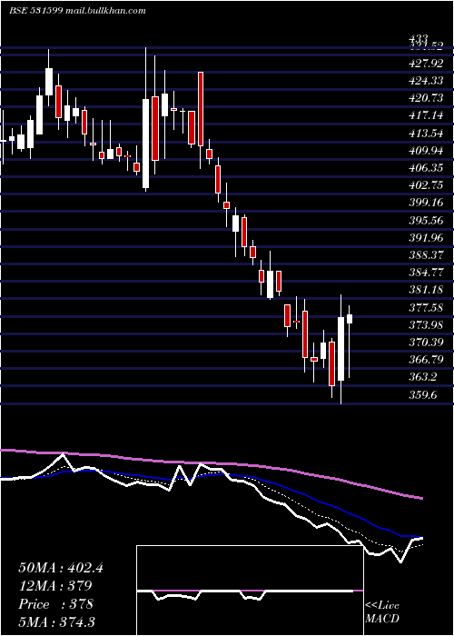
Task: Select the 363.2 price axis label
Action: click(423, 377)
